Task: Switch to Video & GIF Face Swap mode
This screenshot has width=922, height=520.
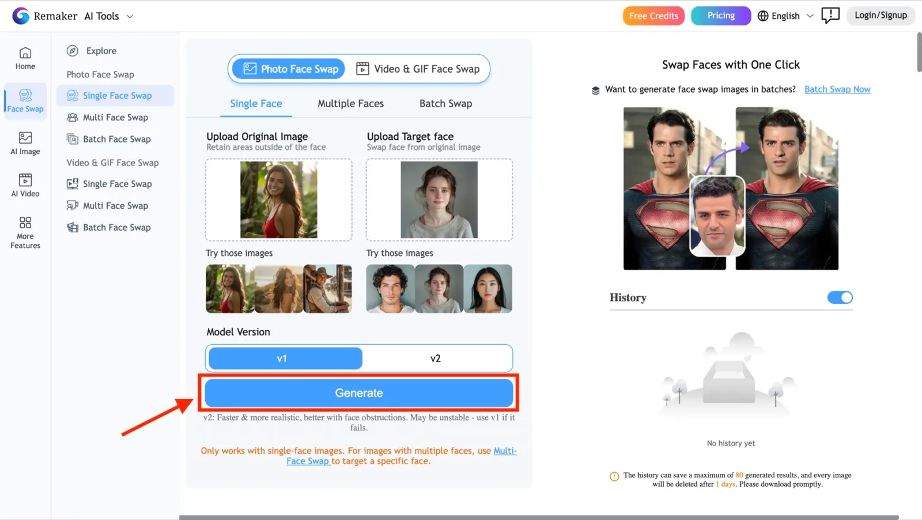Action: click(x=418, y=69)
